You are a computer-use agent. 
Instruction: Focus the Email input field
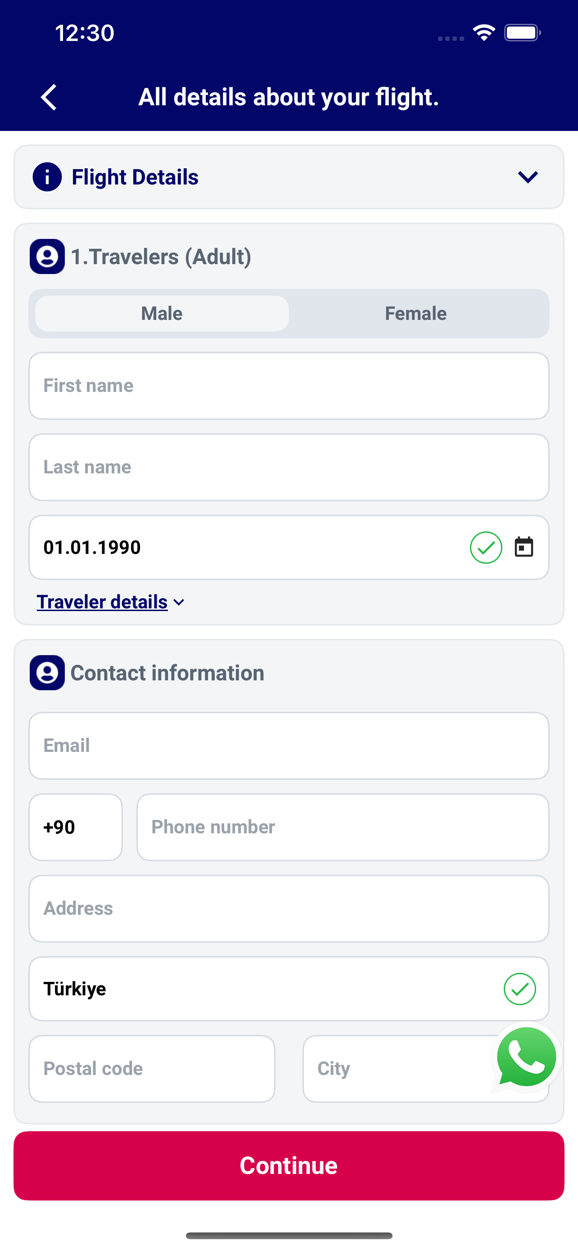289,746
